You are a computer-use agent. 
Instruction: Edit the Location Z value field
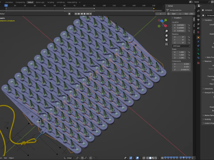point(179,31)
